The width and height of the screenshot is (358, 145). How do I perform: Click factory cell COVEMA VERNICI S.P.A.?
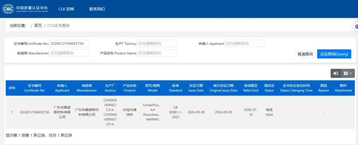coord(110,112)
